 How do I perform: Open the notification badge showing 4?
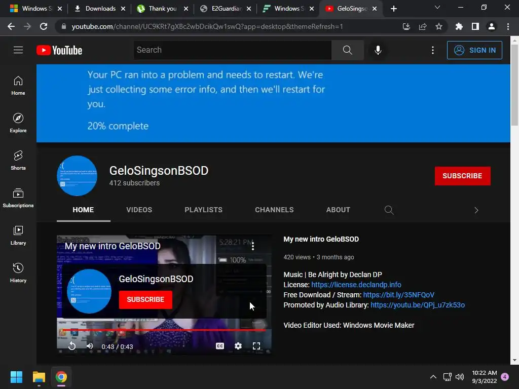[x=505, y=377]
